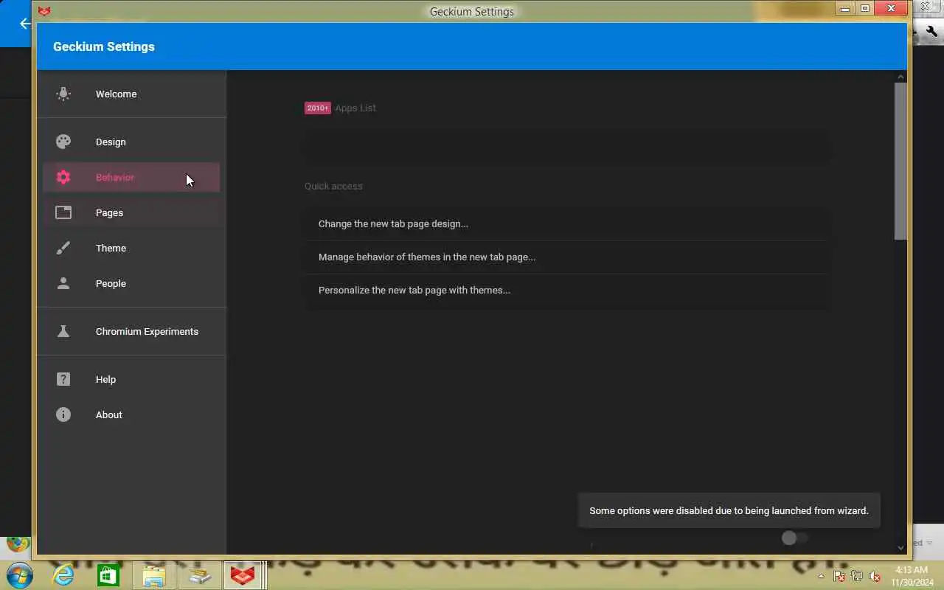Click the scrollbar up arrow

(x=900, y=77)
